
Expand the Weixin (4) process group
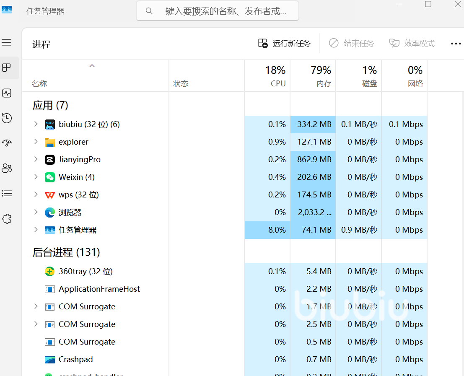click(36, 177)
